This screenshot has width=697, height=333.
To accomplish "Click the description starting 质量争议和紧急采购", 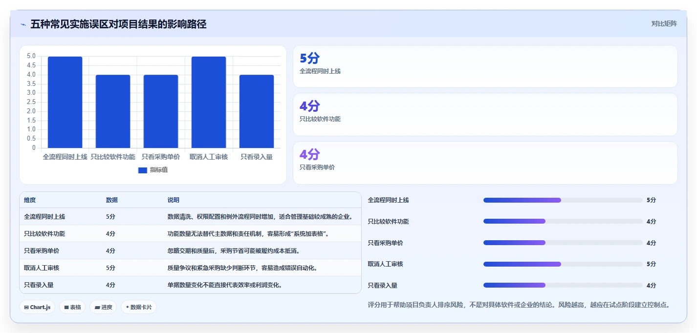I will coord(242,268).
